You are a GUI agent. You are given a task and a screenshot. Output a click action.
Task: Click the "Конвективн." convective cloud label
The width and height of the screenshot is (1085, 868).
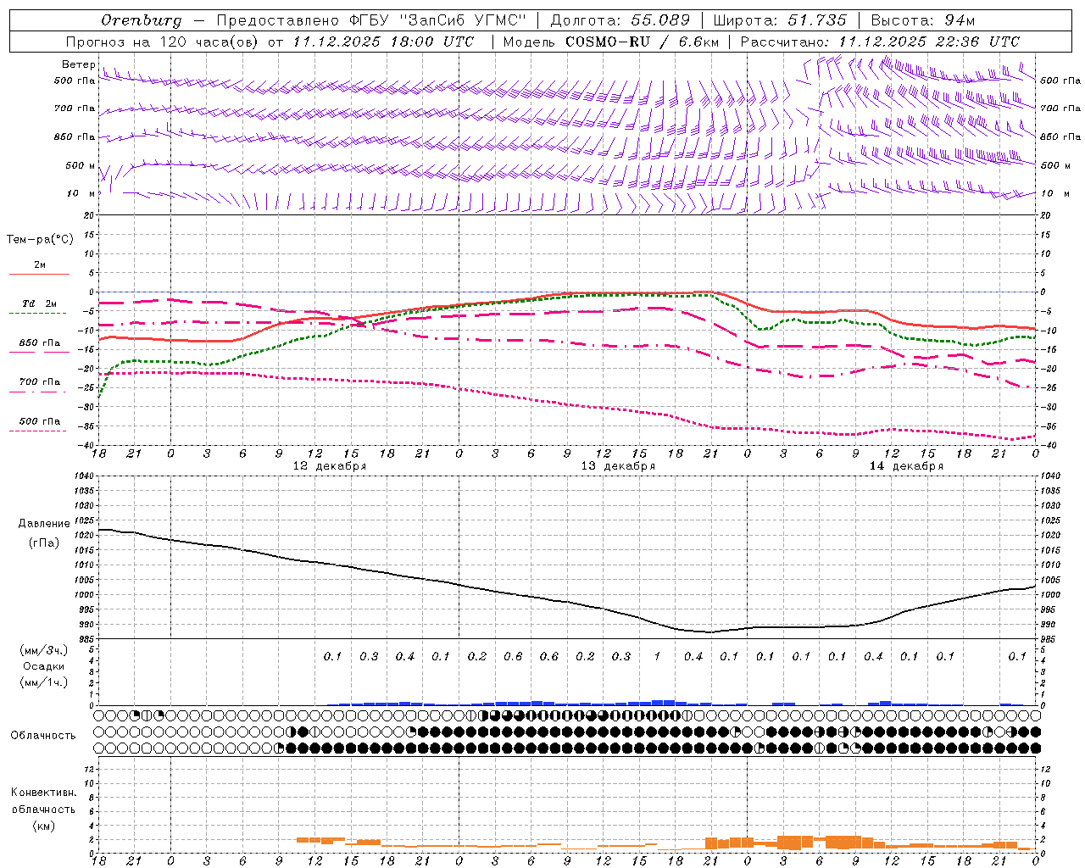coord(43,793)
